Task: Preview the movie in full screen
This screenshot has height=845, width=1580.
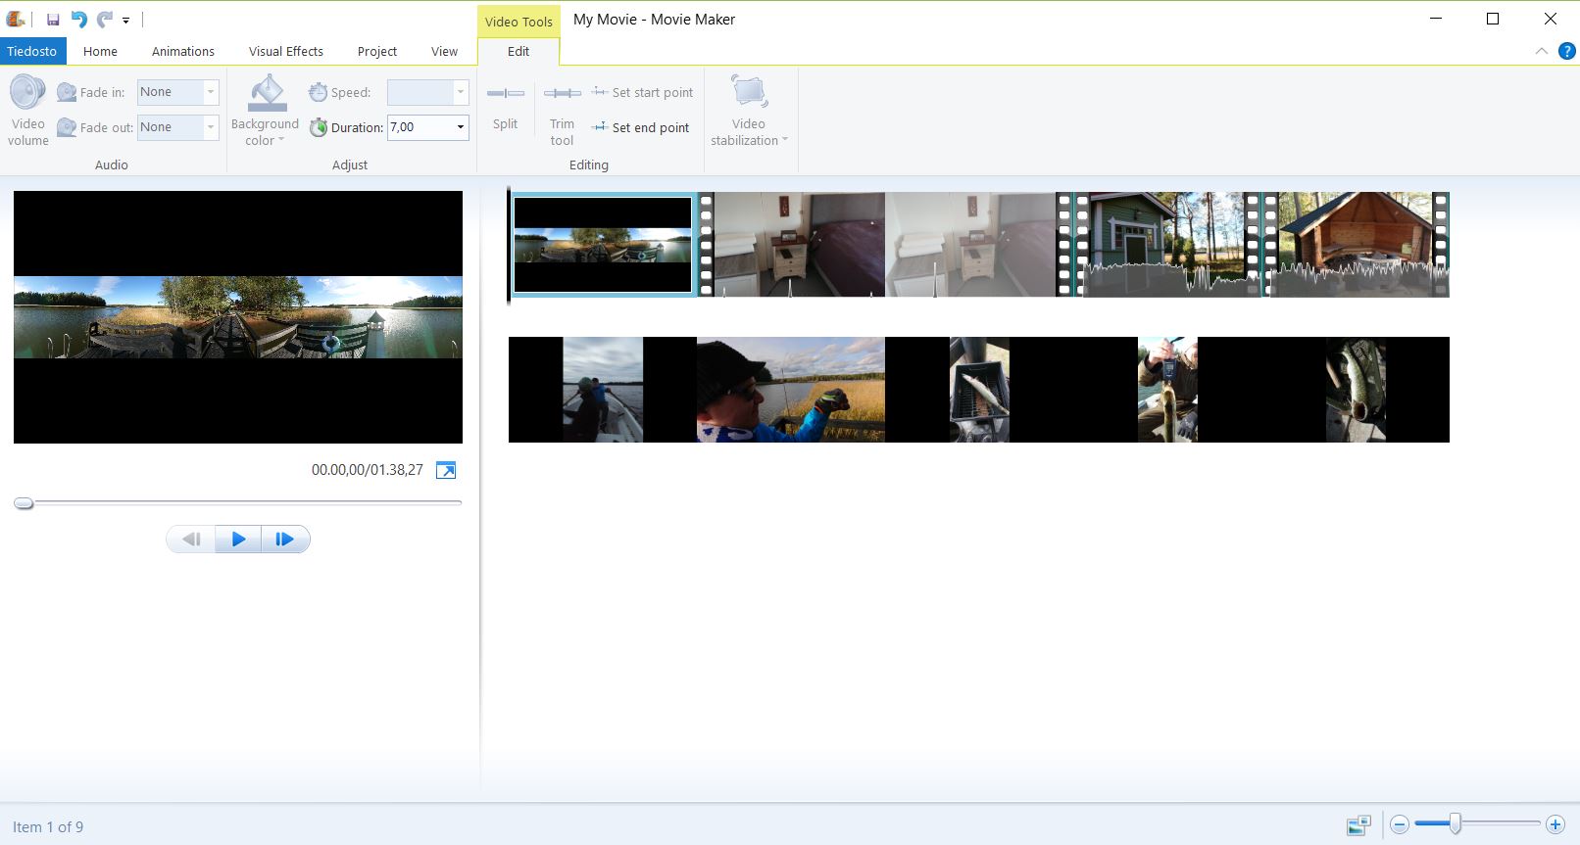Action: click(446, 470)
